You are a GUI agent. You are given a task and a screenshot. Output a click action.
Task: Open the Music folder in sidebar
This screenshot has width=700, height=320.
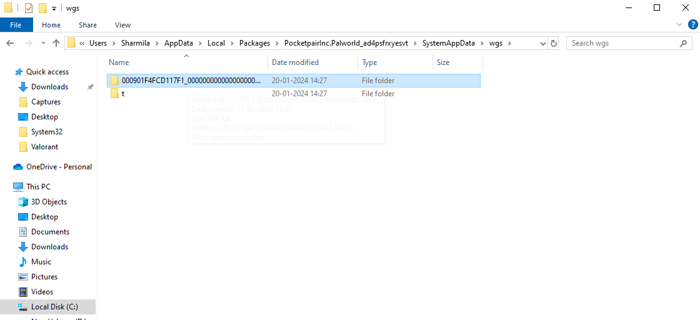point(41,262)
